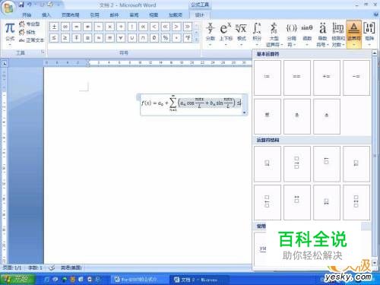Open the matrix [10 01] dropdown
The width and height of the screenshot is (380, 285).
click(x=369, y=34)
